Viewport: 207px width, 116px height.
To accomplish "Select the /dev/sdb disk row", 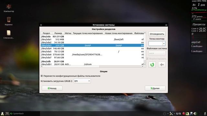I will point(93,61).
